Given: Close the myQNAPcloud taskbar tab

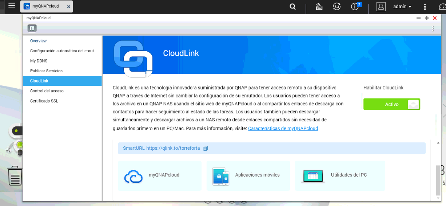Looking at the screenshot, I should pyautogui.click(x=68, y=7).
